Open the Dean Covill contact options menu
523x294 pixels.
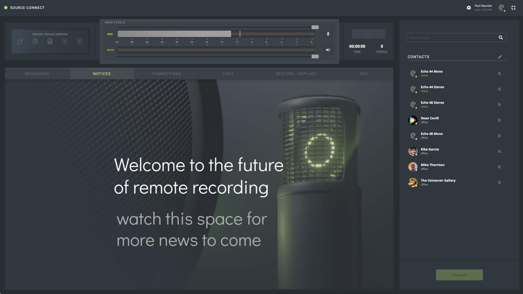coord(499,120)
